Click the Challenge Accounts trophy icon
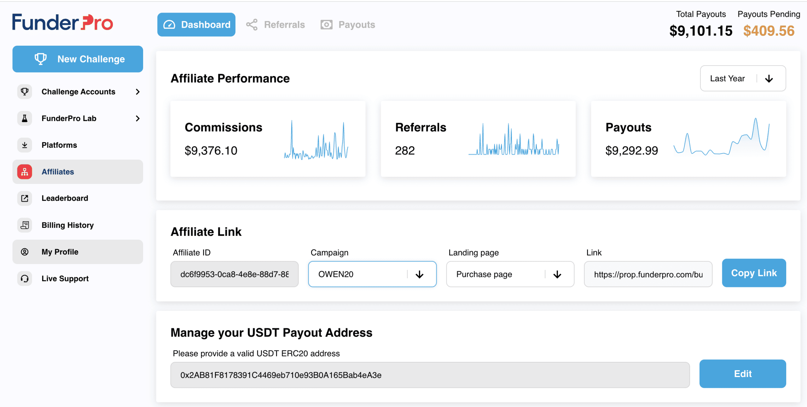Image resolution: width=807 pixels, height=407 pixels. (x=25, y=92)
